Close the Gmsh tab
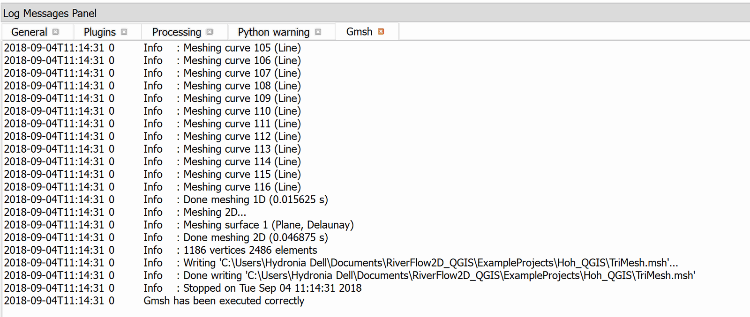This screenshot has width=750, height=317. (381, 31)
